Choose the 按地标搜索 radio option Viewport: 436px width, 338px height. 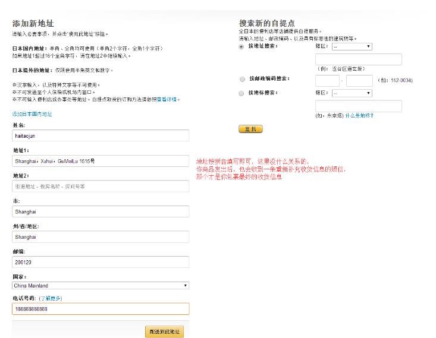[241, 93]
